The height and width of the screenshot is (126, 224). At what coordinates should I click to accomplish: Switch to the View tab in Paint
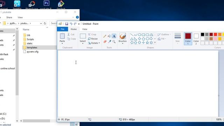click(x=85, y=29)
